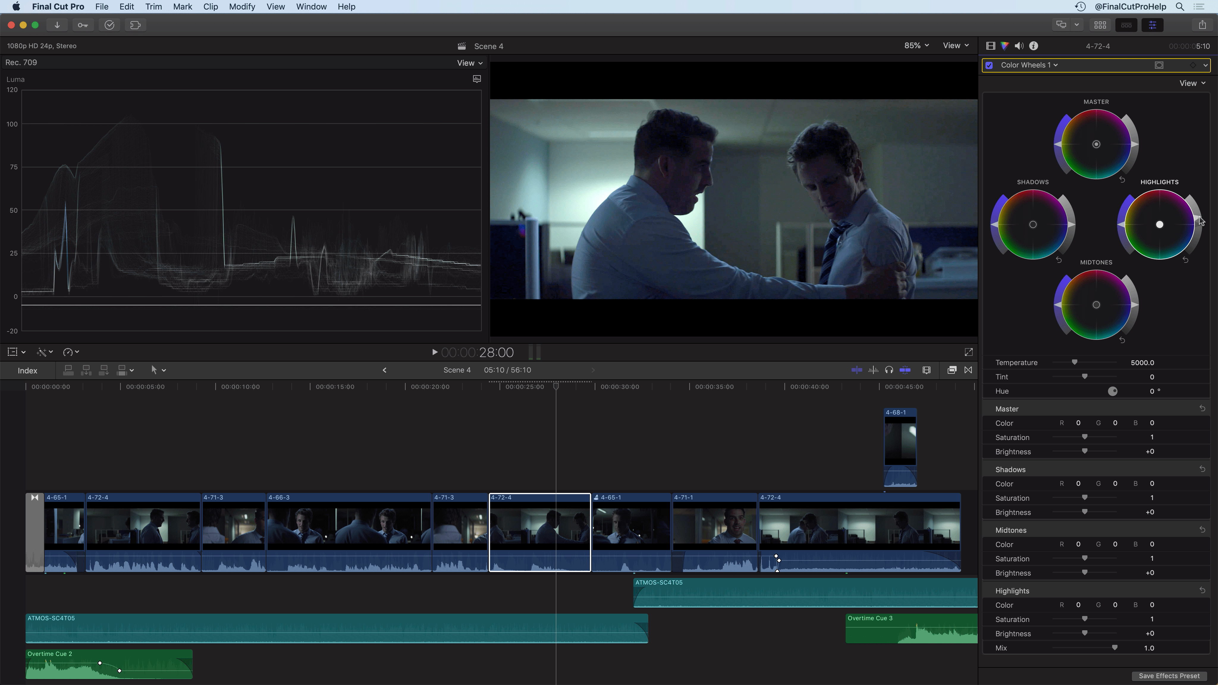The height and width of the screenshot is (685, 1218).
Task: Click the Save Effects Preset button
Action: tap(1169, 675)
